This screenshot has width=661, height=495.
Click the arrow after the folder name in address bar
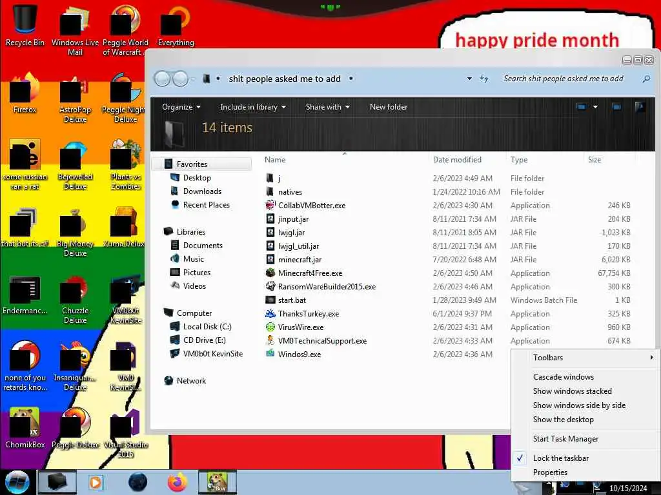click(351, 79)
